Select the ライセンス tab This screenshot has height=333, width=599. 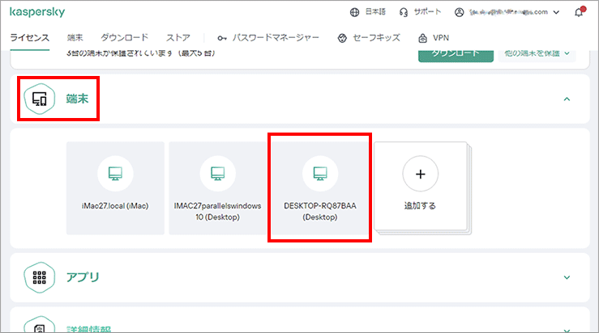(x=29, y=38)
